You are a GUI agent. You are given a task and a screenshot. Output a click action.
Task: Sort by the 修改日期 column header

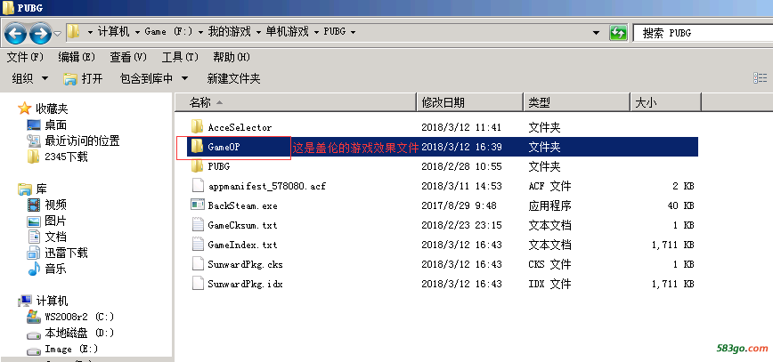pos(470,102)
